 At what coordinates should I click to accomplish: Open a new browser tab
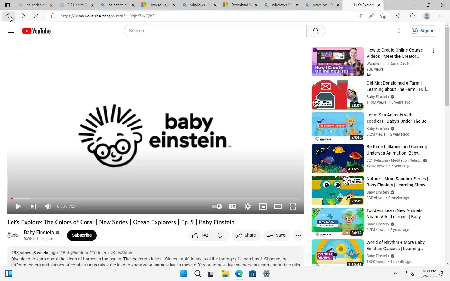pyautogui.click(x=389, y=5)
